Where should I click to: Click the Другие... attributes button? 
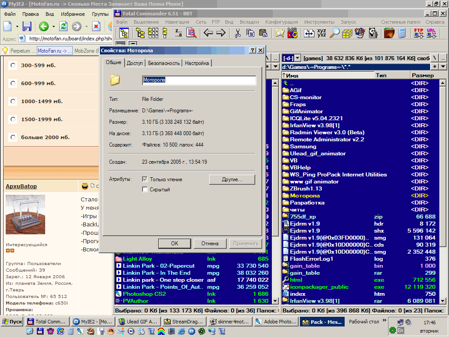click(x=232, y=179)
